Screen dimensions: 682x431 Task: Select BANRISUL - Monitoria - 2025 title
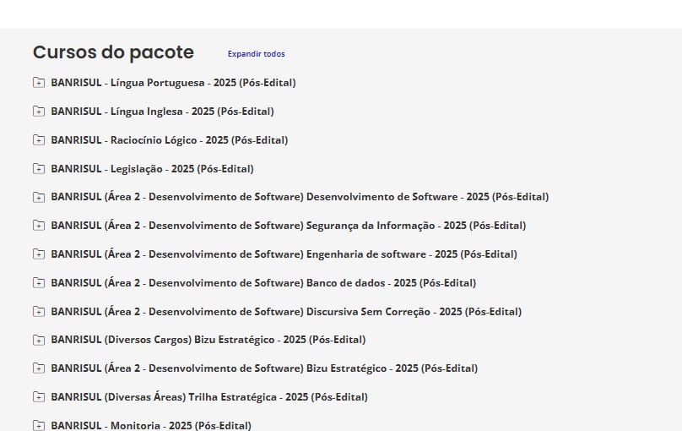click(151, 425)
